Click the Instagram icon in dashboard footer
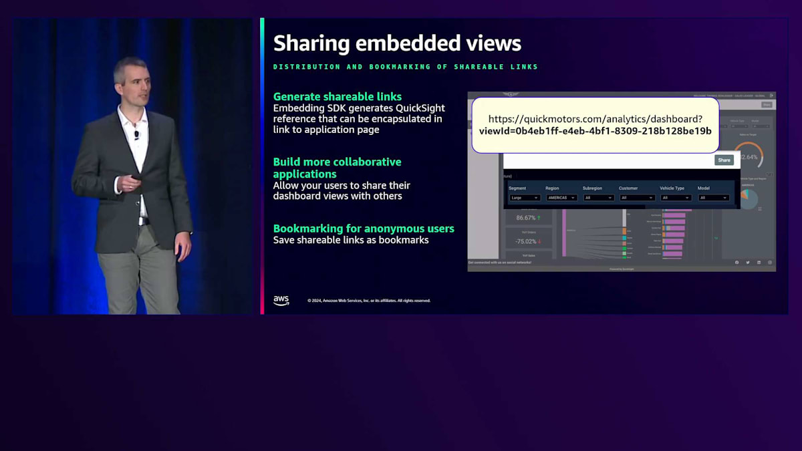802x451 pixels. (770, 263)
